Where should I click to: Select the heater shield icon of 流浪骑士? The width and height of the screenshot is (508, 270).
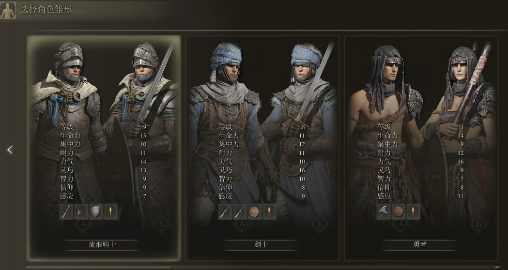(96, 212)
